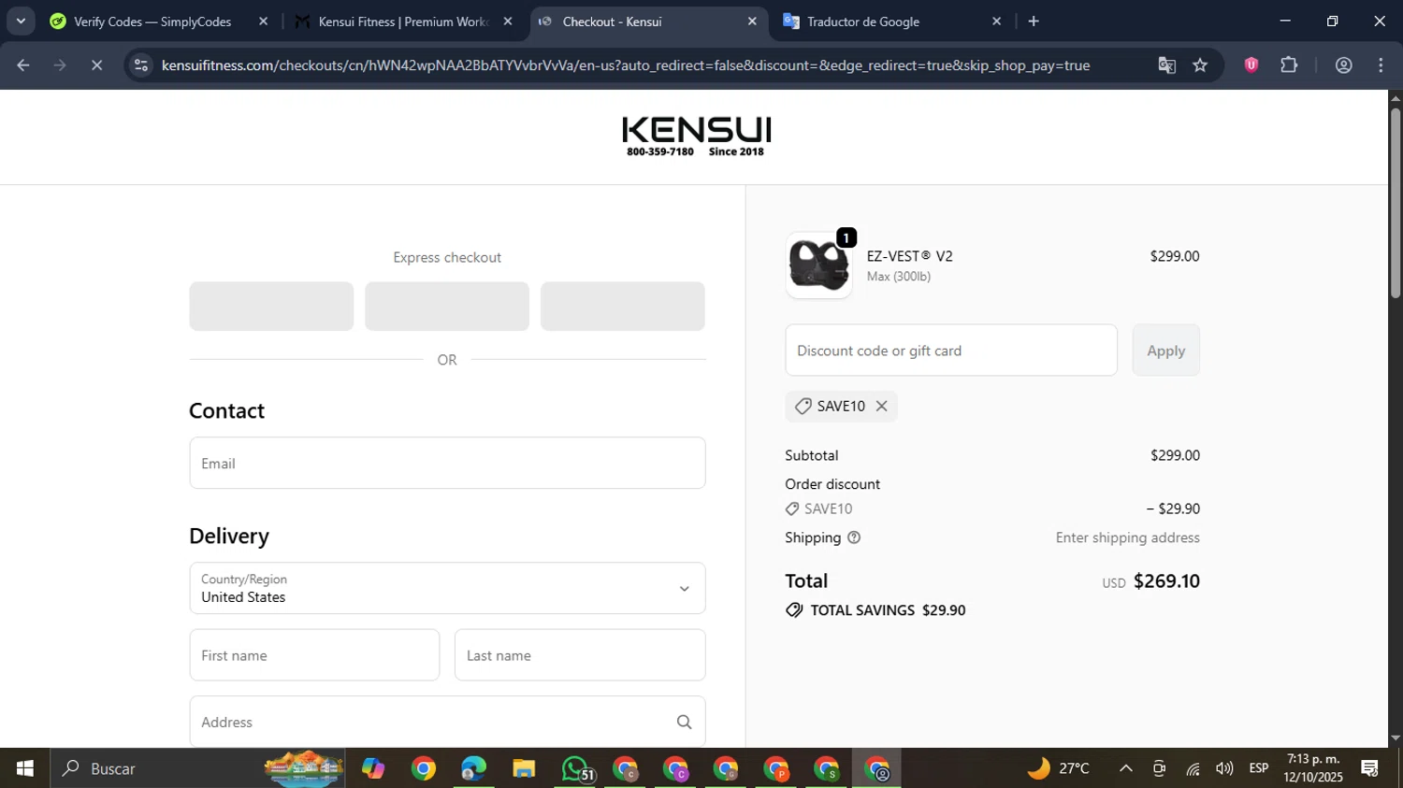
Task: Remove the SAVE10 discount code
Action: [881, 406]
